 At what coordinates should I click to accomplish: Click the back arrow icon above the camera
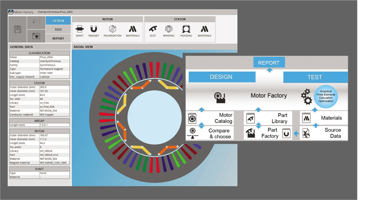pos(36,23)
